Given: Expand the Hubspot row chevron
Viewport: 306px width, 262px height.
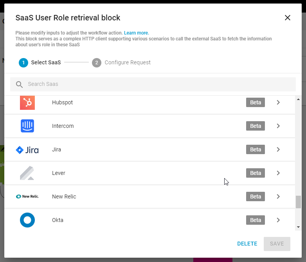Looking at the screenshot, I should pyautogui.click(x=278, y=102).
